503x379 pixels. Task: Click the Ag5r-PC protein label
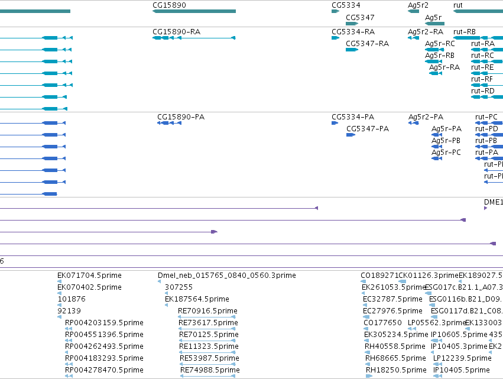tap(446, 153)
